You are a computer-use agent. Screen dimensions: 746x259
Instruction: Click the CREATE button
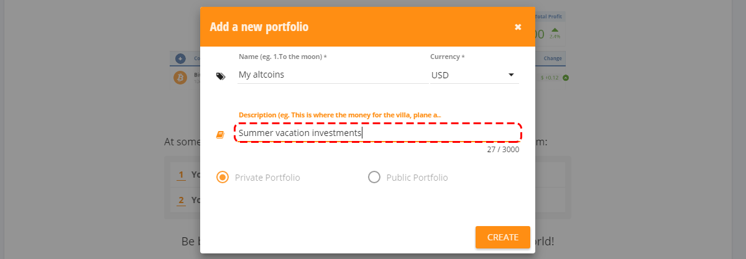pyautogui.click(x=502, y=237)
